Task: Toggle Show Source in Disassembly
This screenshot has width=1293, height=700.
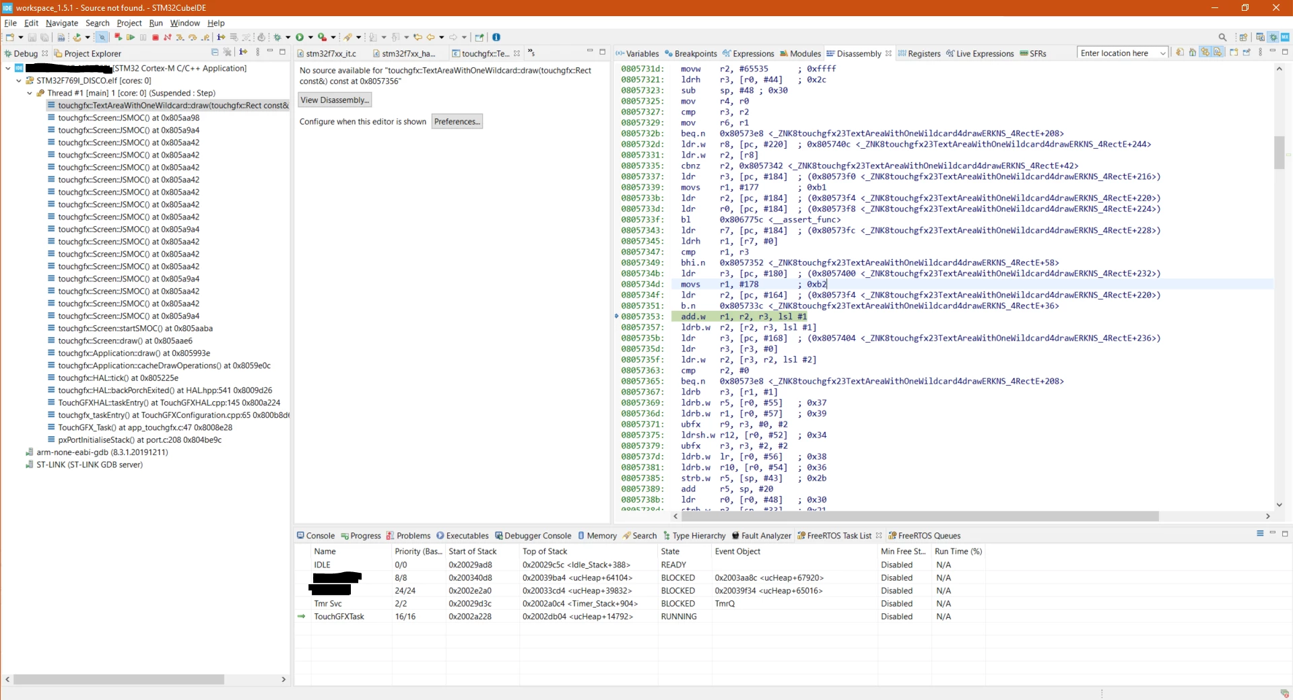Action: [x=1218, y=53]
